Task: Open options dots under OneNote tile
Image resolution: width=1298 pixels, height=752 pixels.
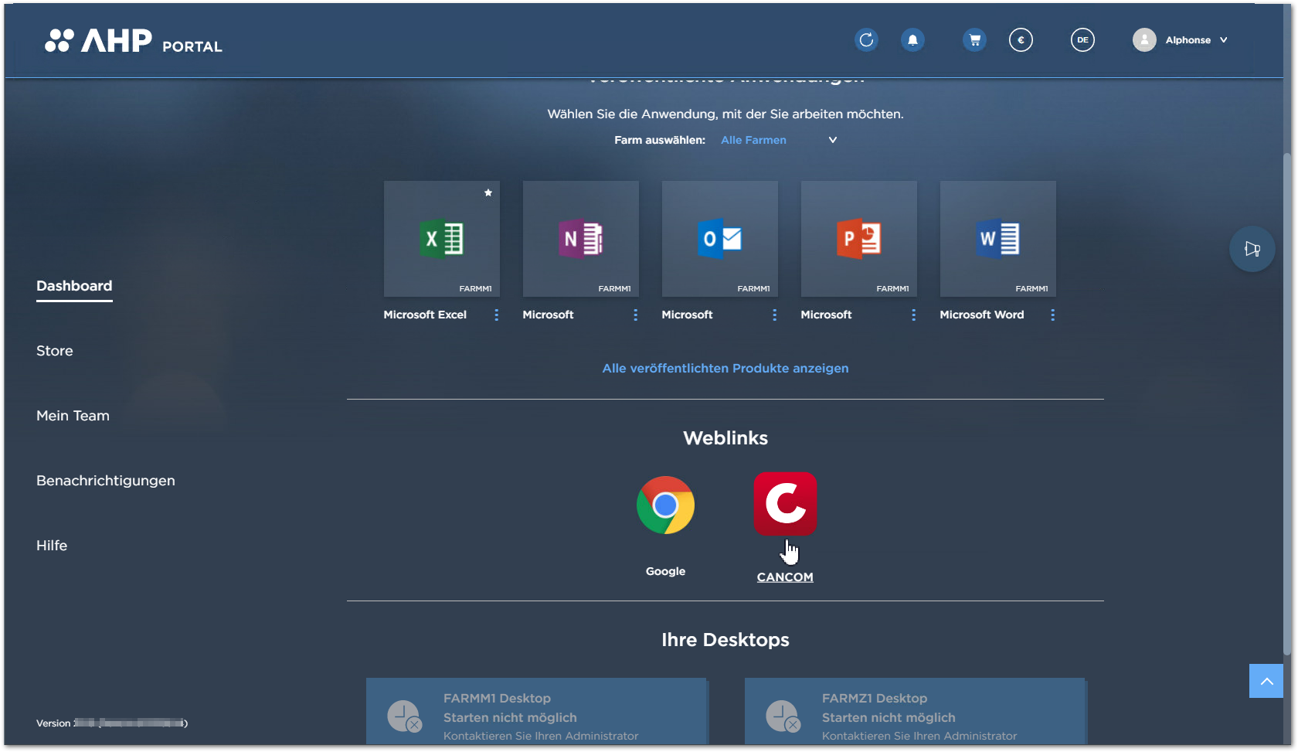Action: 635,315
